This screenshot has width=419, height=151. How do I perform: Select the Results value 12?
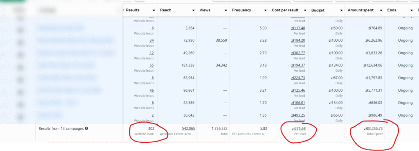pyautogui.click(x=152, y=53)
